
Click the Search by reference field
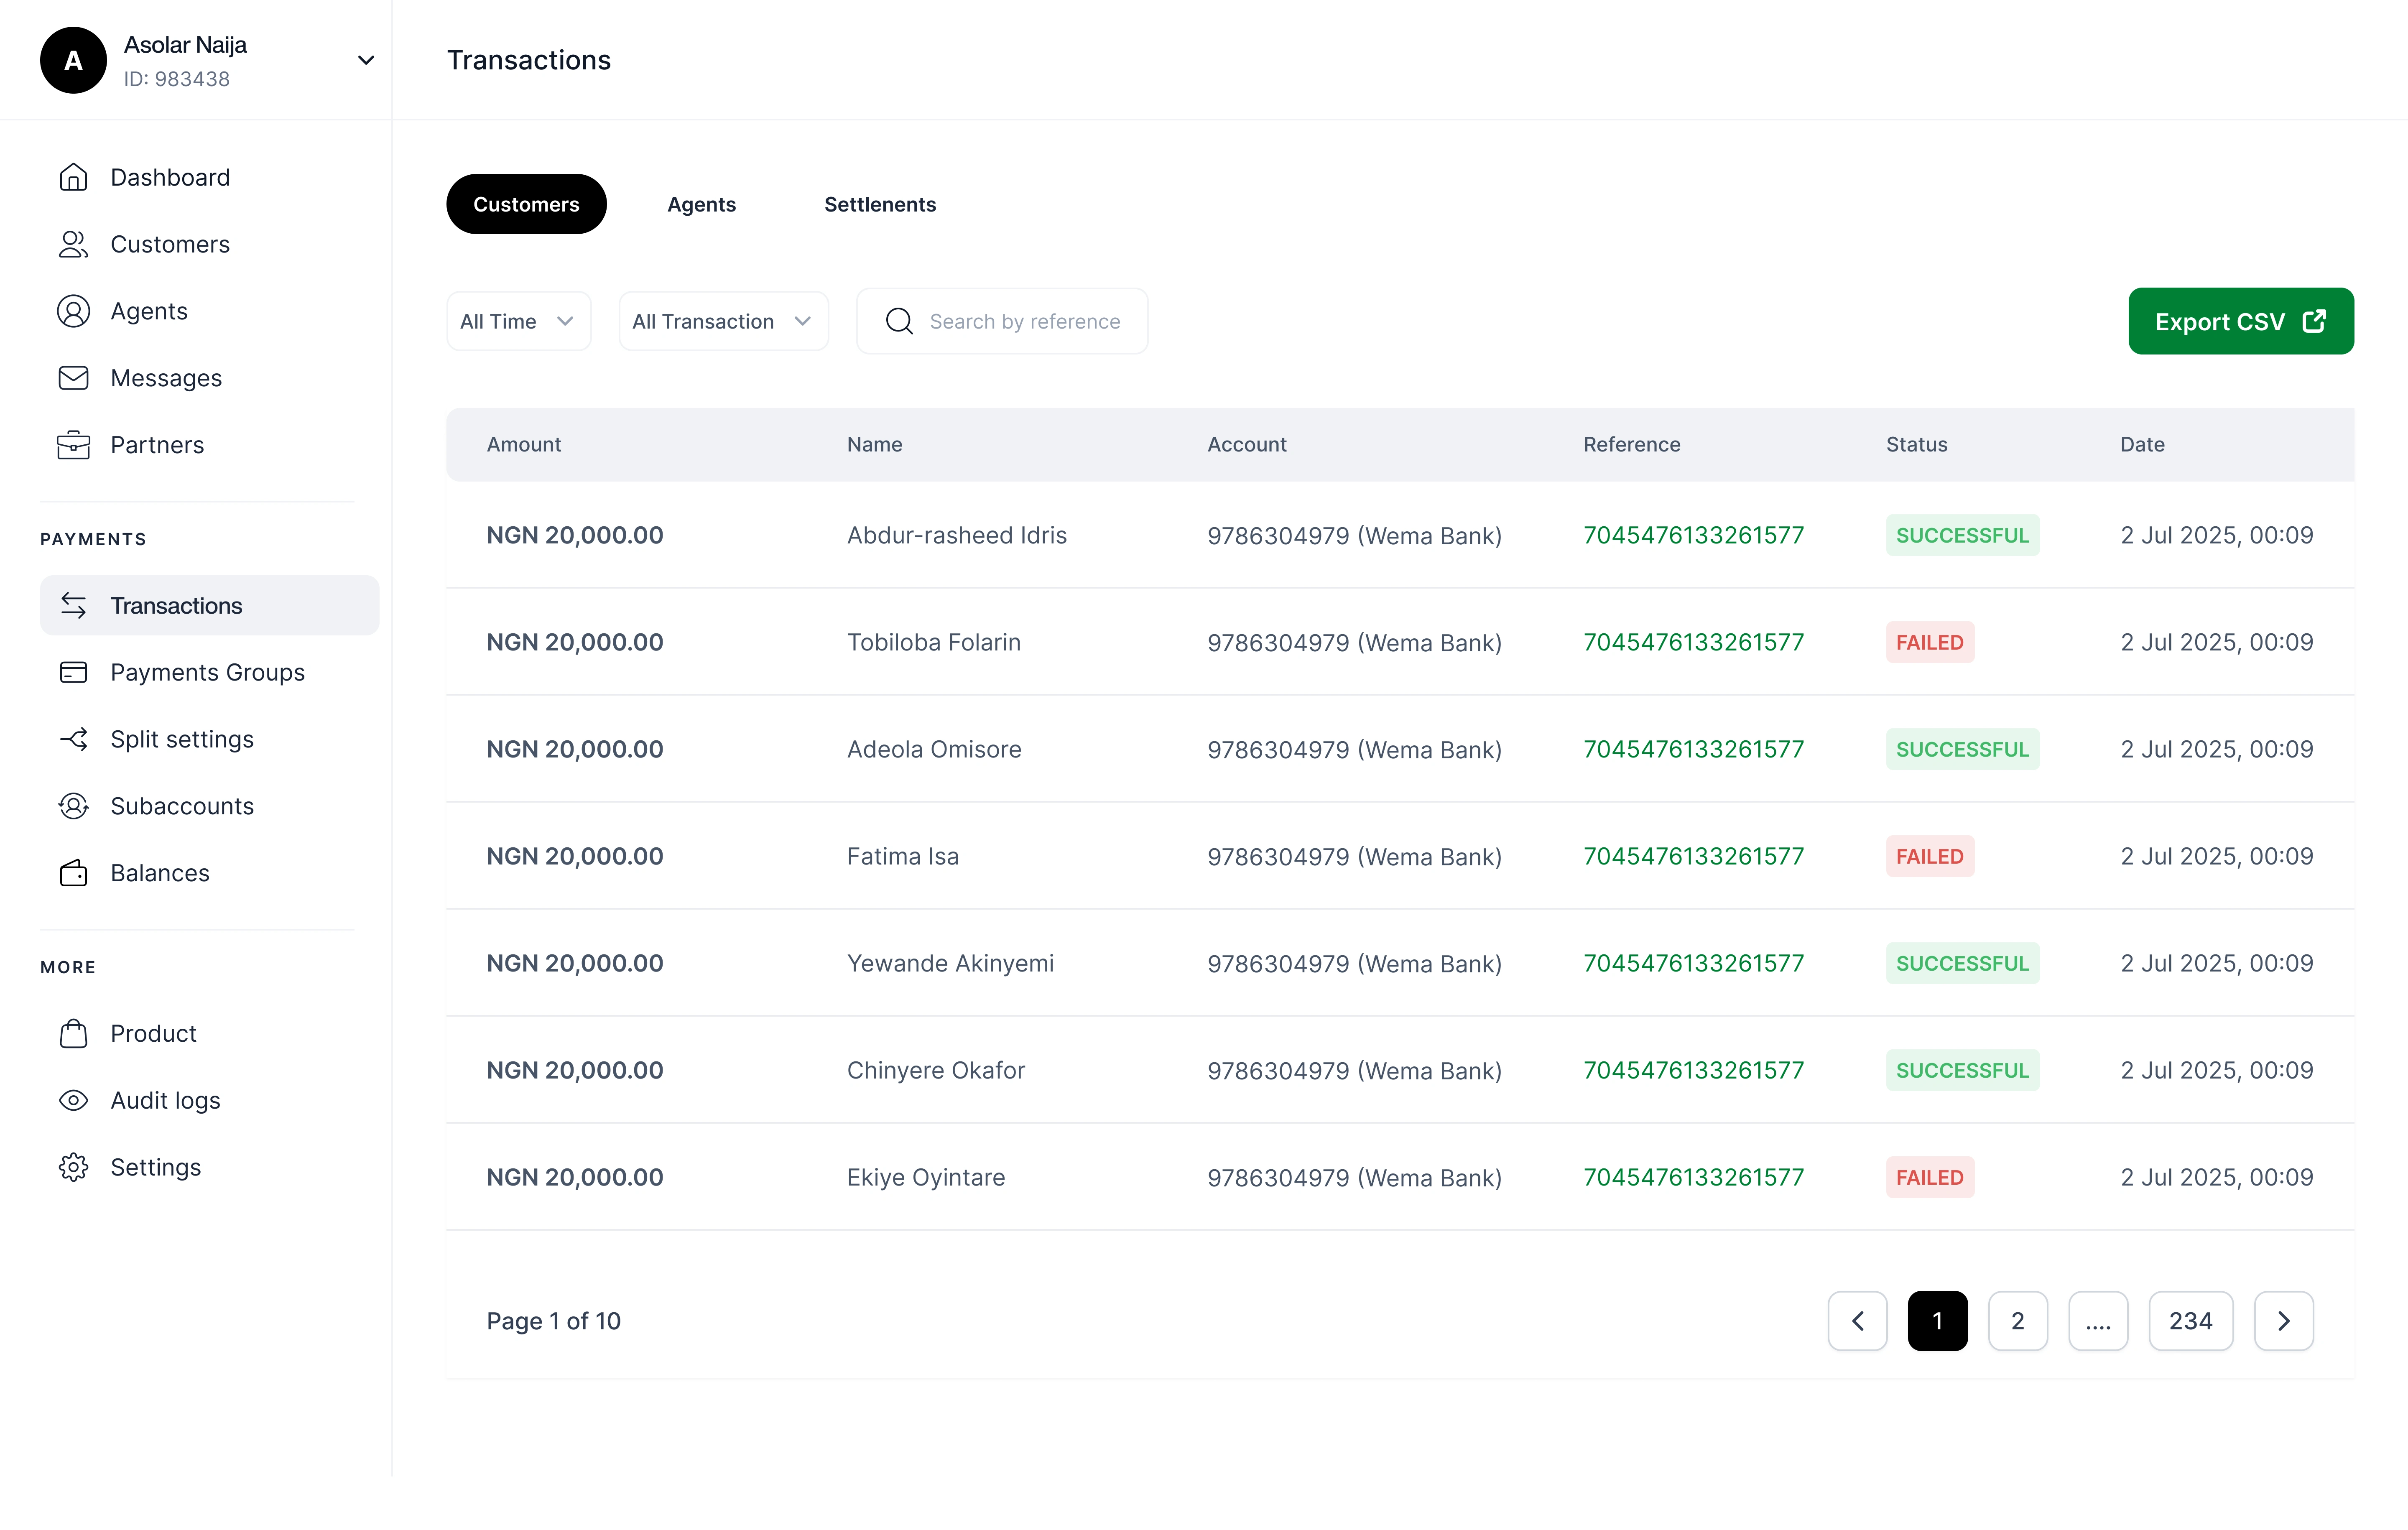[x=1023, y=321]
